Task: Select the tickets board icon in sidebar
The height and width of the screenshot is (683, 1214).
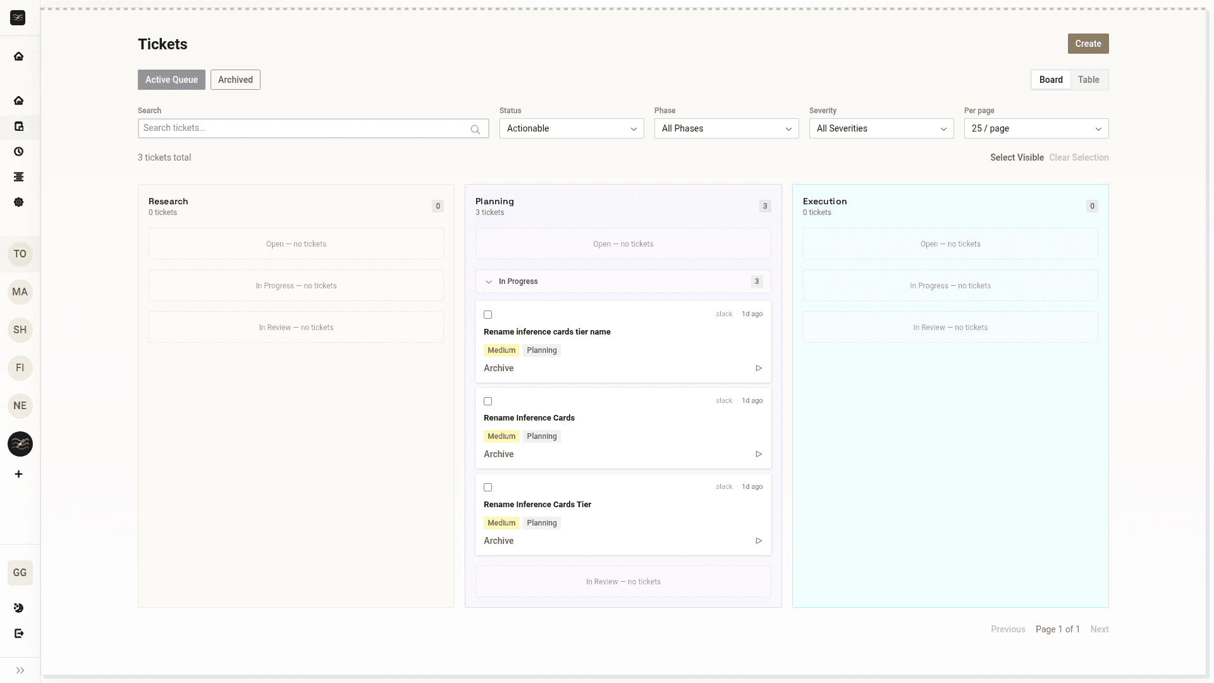Action: tap(19, 126)
